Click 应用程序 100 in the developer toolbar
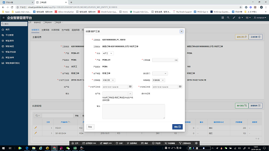Image resolution: width=269 pixels, height=151 pixels. point(89,143)
